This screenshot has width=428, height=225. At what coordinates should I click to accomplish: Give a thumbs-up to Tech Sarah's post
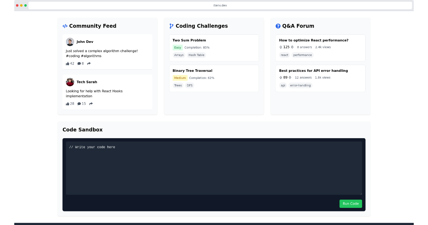tap(68, 104)
